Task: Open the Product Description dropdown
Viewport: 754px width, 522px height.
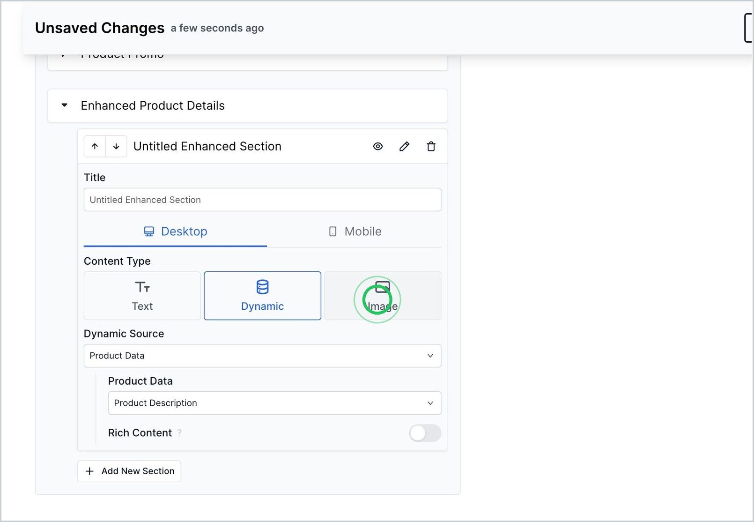Action: click(x=274, y=403)
